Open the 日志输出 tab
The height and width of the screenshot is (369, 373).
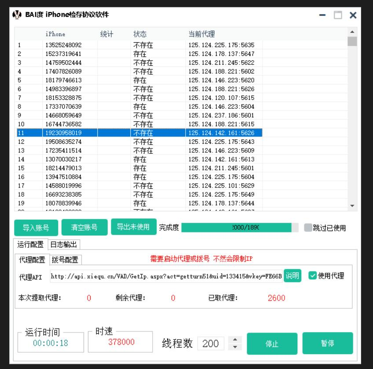pos(64,245)
